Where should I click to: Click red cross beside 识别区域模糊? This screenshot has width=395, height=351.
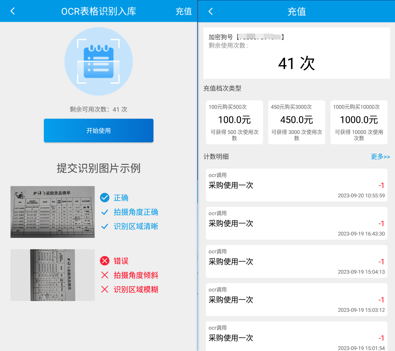[105, 289]
